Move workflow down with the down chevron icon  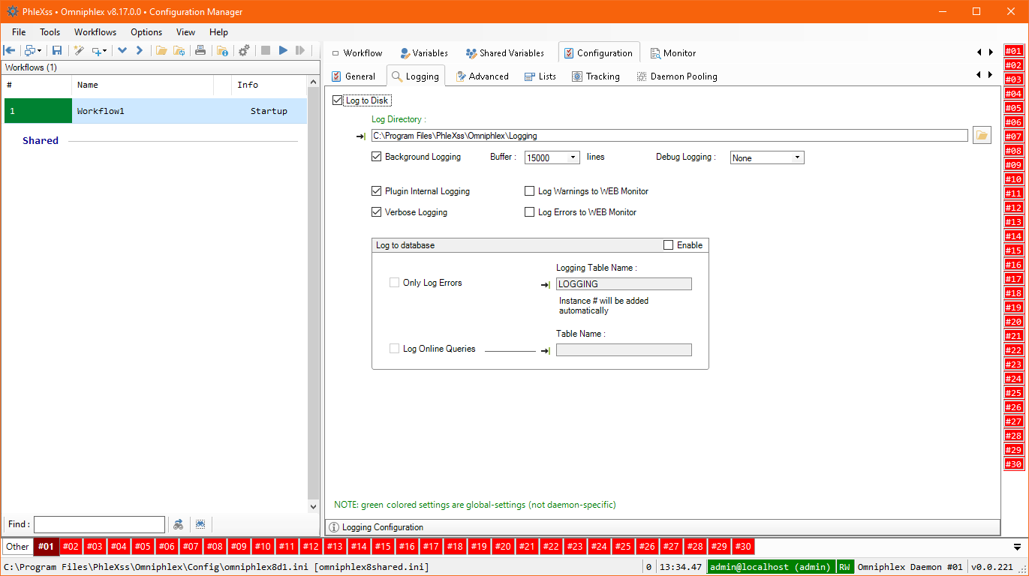[122, 50]
